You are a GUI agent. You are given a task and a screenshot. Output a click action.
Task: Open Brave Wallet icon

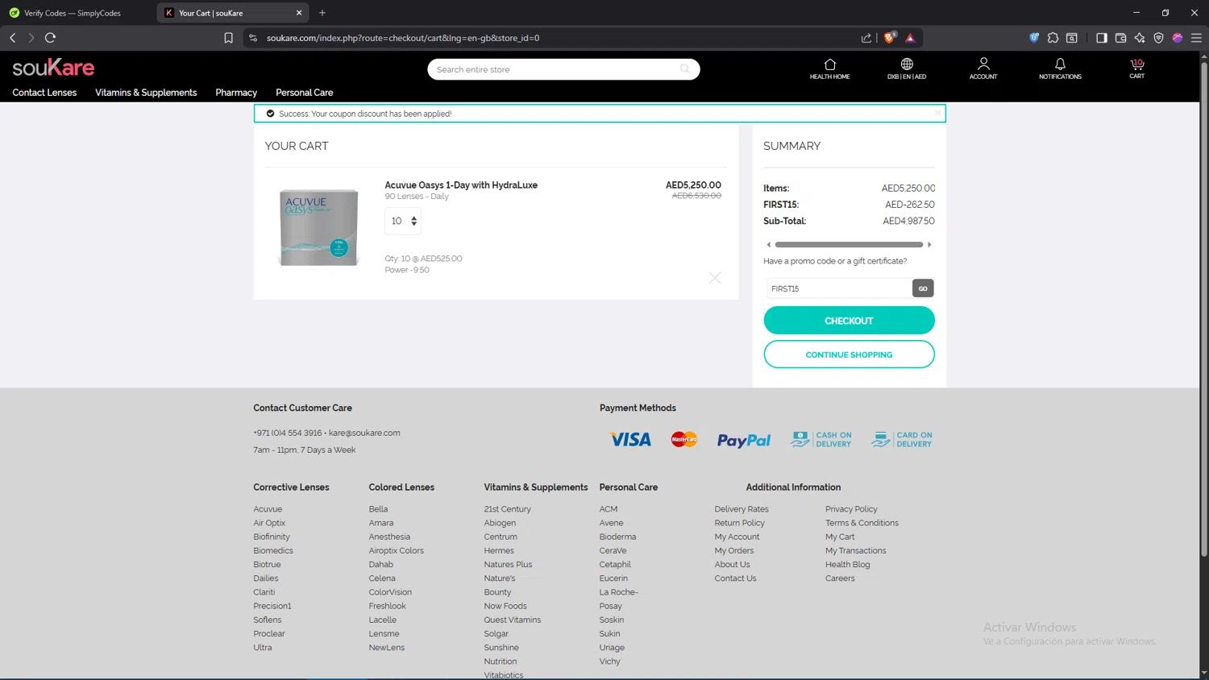click(x=1120, y=38)
